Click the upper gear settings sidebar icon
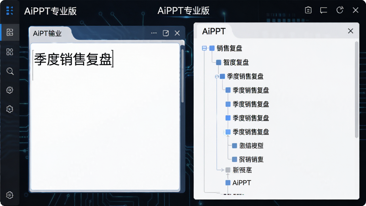The image size is (366, 206). [10, 90]
